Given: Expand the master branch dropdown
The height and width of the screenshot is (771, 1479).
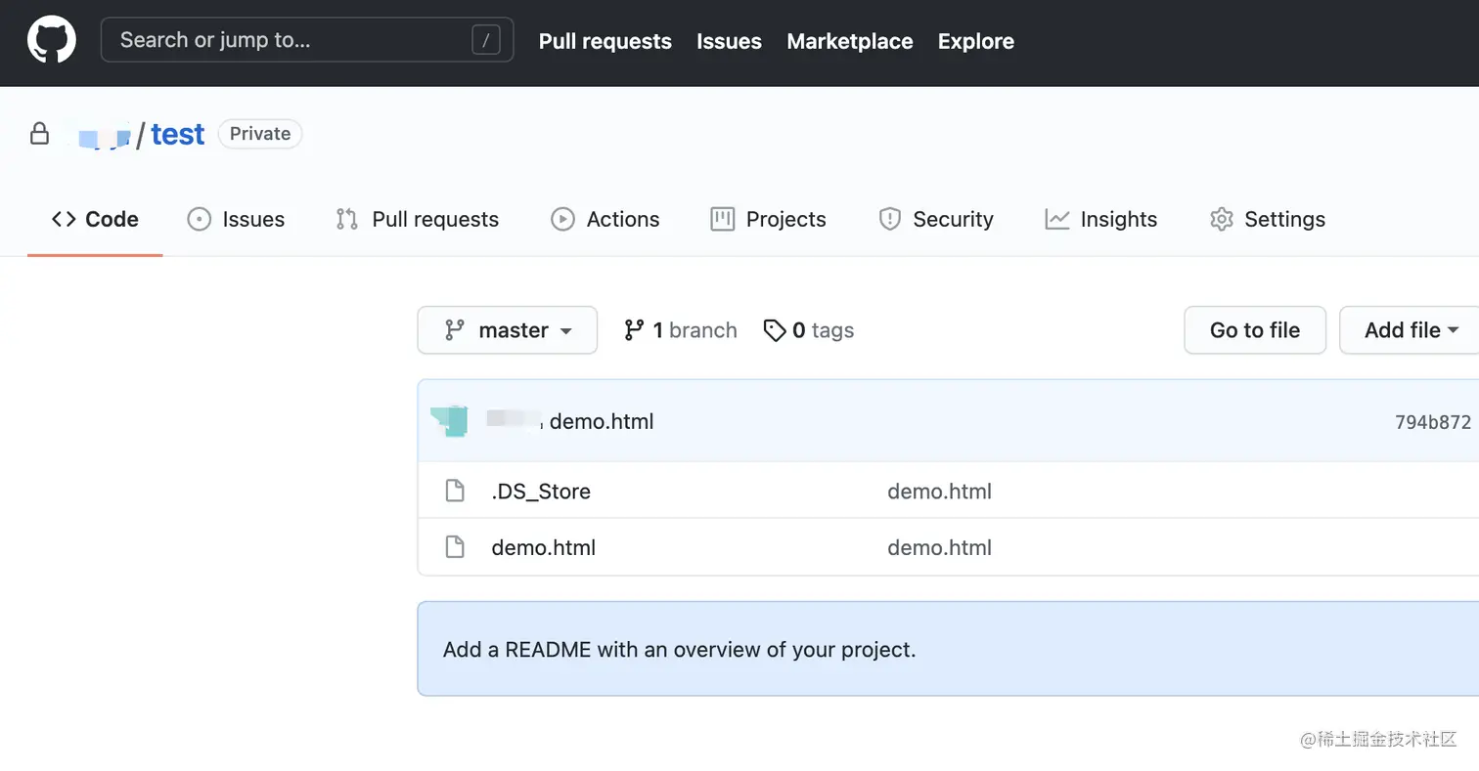Looking at the screenshot, I should 507,330.
